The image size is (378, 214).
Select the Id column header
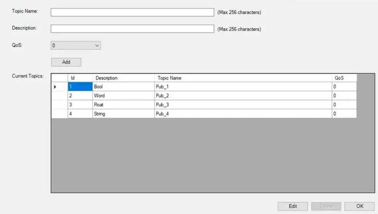(80, 78)
